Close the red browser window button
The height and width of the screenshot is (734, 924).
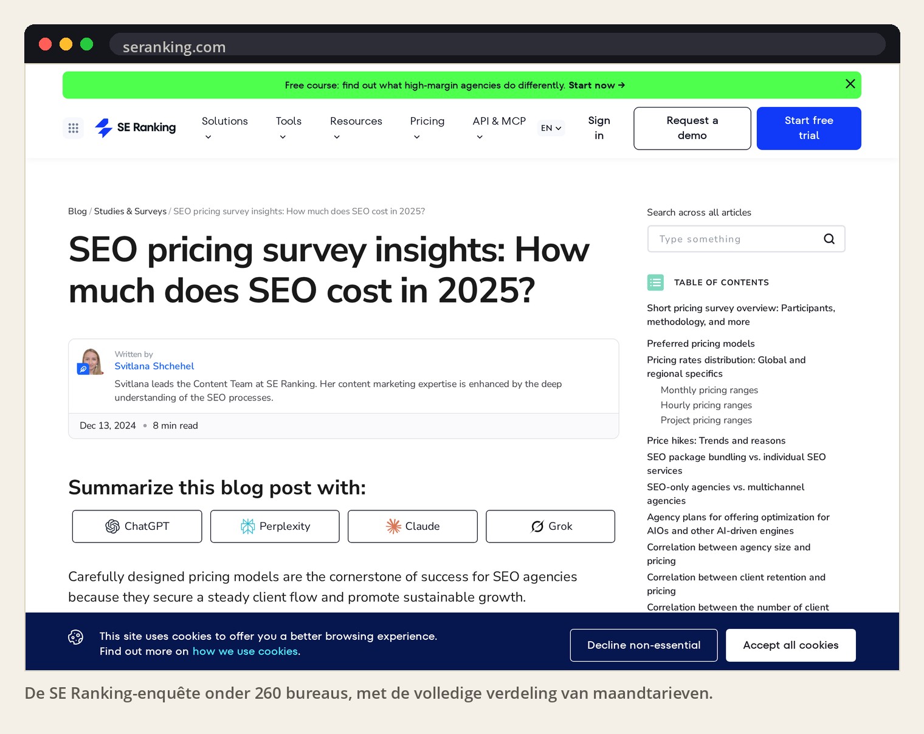pos(45,44)
